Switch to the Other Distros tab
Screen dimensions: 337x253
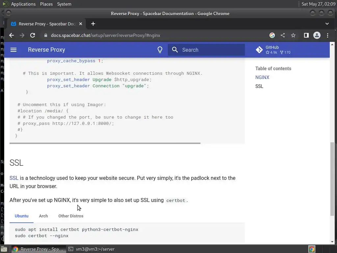click(71, 216)
